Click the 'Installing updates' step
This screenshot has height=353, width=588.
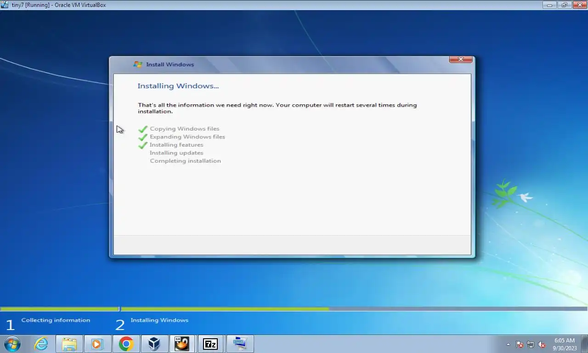(x=176, y=153)
